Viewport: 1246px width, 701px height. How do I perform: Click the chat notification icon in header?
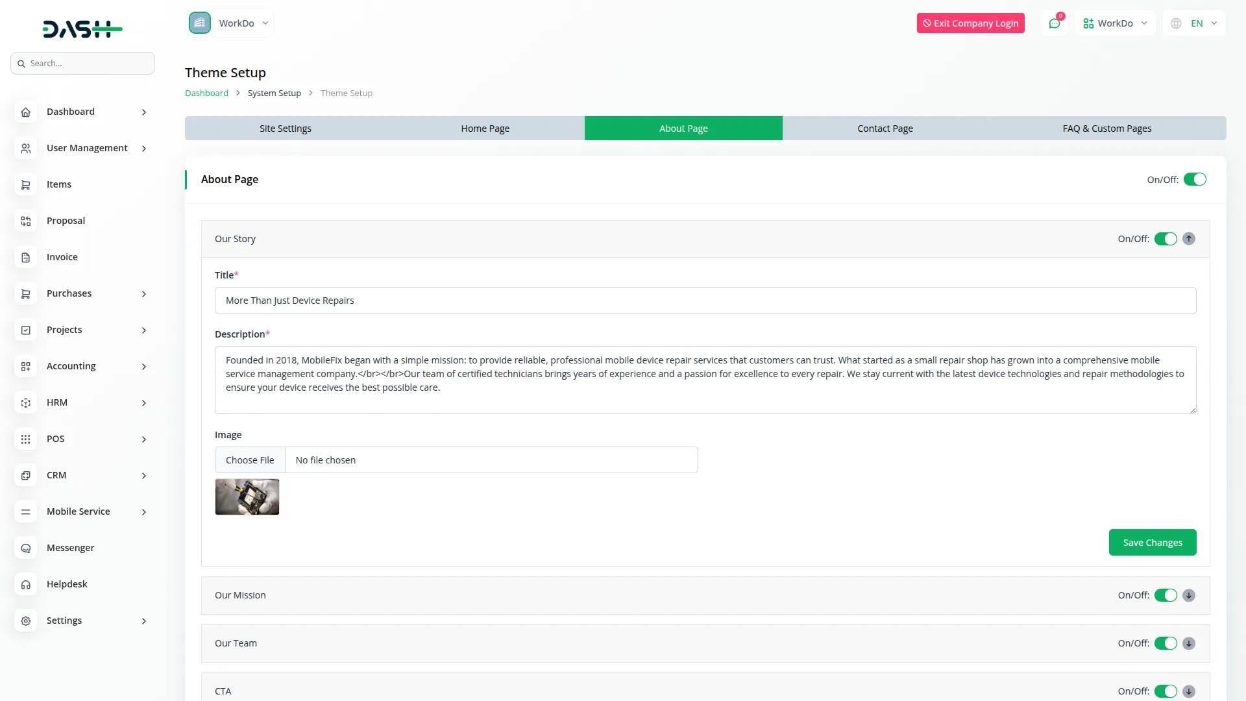point(1055,23)
